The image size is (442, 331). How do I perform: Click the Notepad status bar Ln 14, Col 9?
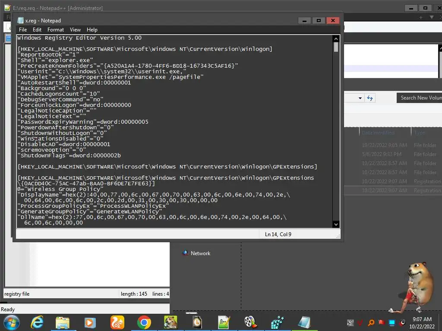278,234
